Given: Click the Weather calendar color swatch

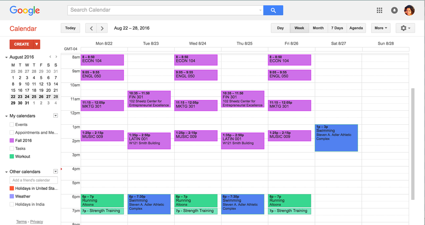Looking at the screenshot, I should pyautogui.click(x=12, y=196).
